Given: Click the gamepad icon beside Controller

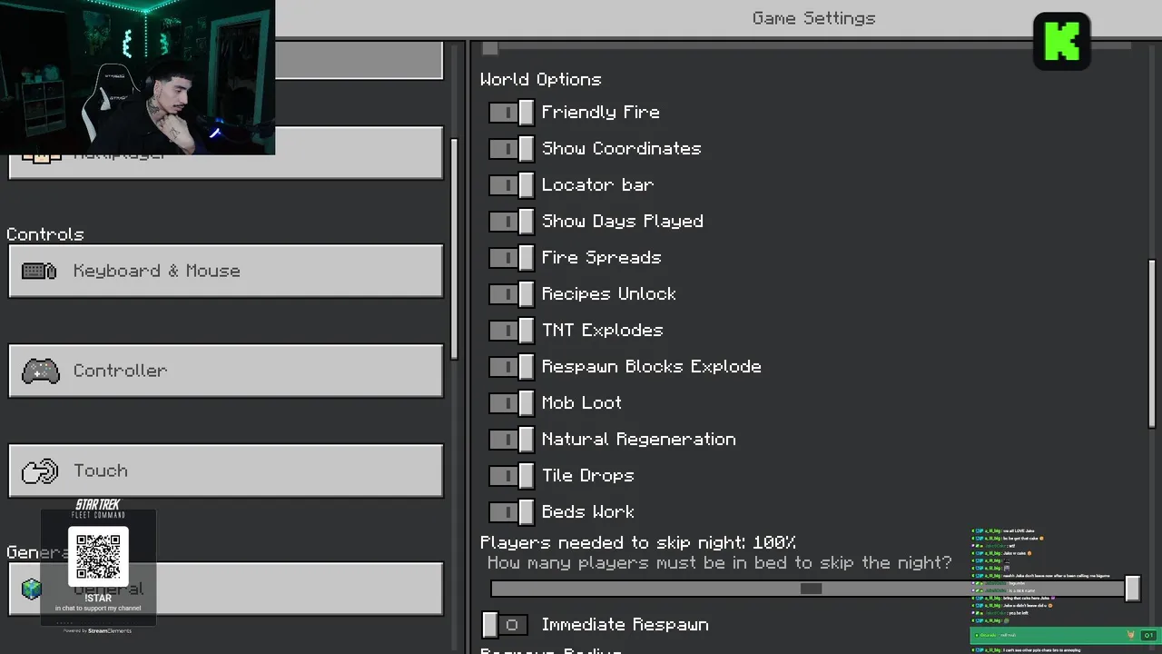Looking at the screenshot, I should [40, 371].
